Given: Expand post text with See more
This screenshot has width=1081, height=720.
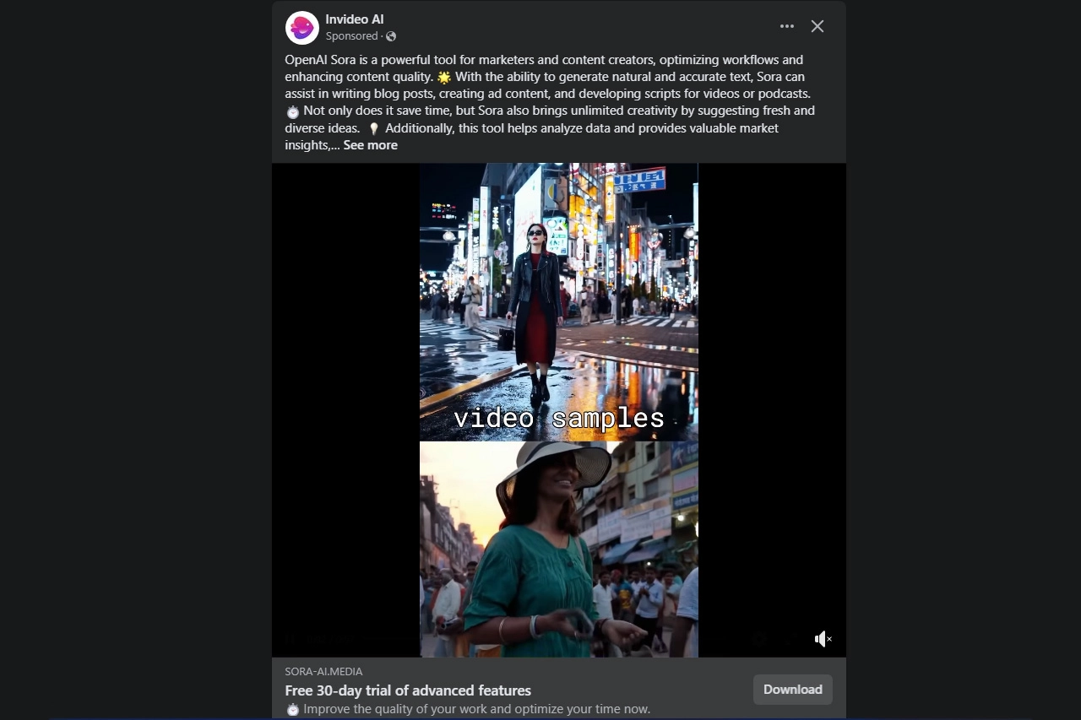Looking at the screenshot, I should pos(370,145).
